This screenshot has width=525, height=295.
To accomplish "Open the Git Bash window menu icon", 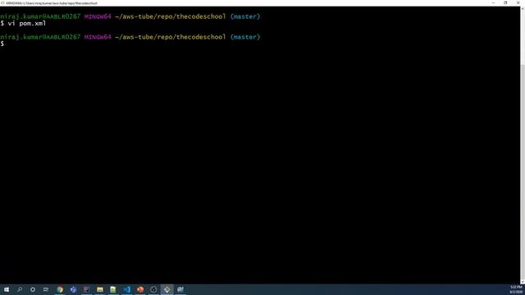I will point(2,3).
